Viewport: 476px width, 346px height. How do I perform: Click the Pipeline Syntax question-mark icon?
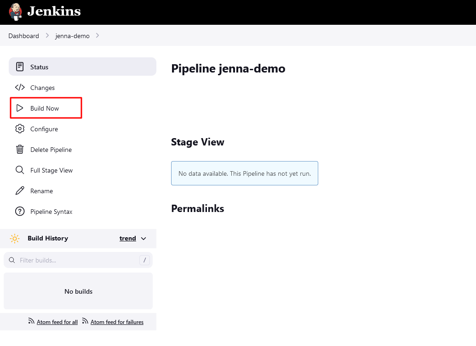pyautogui.click(x=20, y=211)
